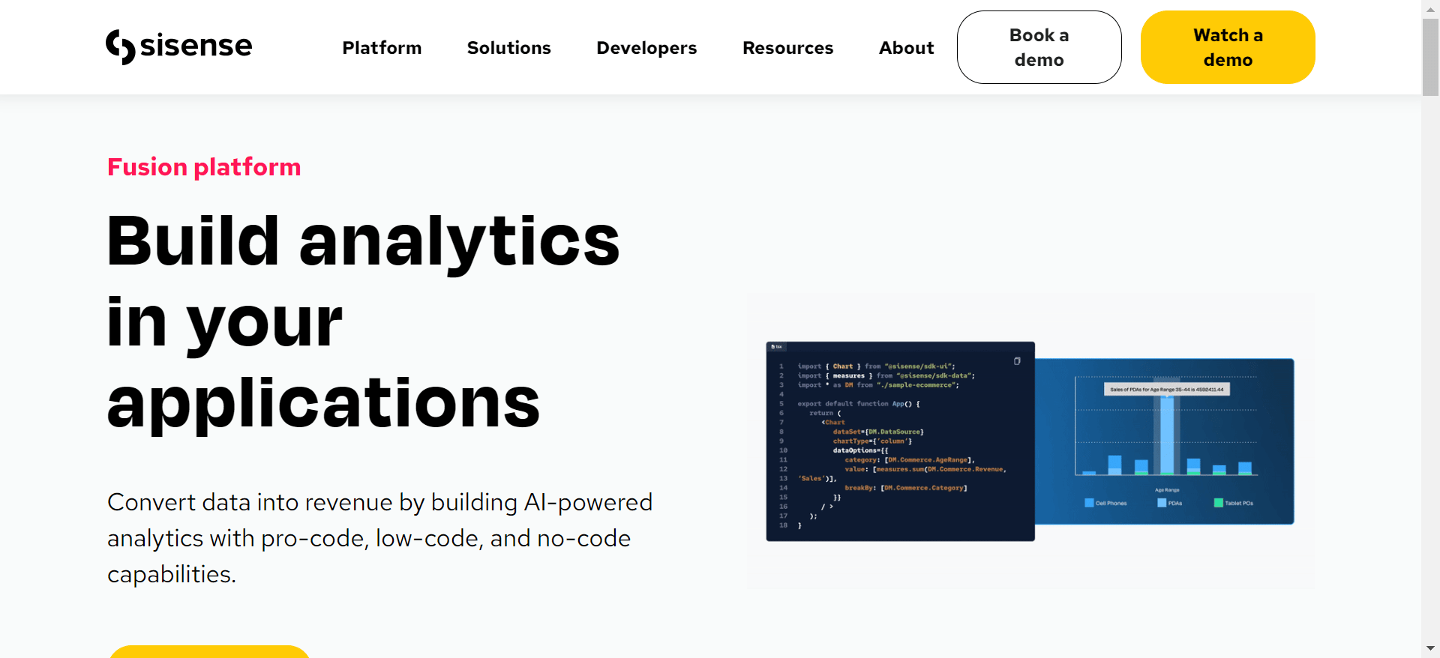1440x658 pixels.
Task: Click the Tablet PCs legend swatch
Action: pos(1219,503)
